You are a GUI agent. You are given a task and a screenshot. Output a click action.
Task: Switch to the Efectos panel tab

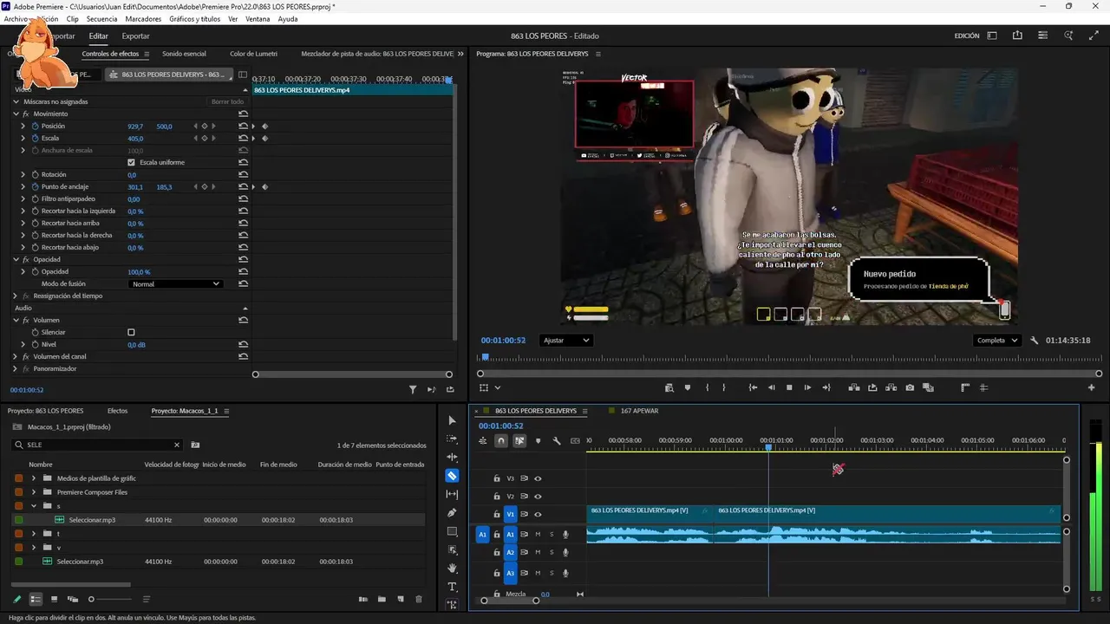[117, 411]
